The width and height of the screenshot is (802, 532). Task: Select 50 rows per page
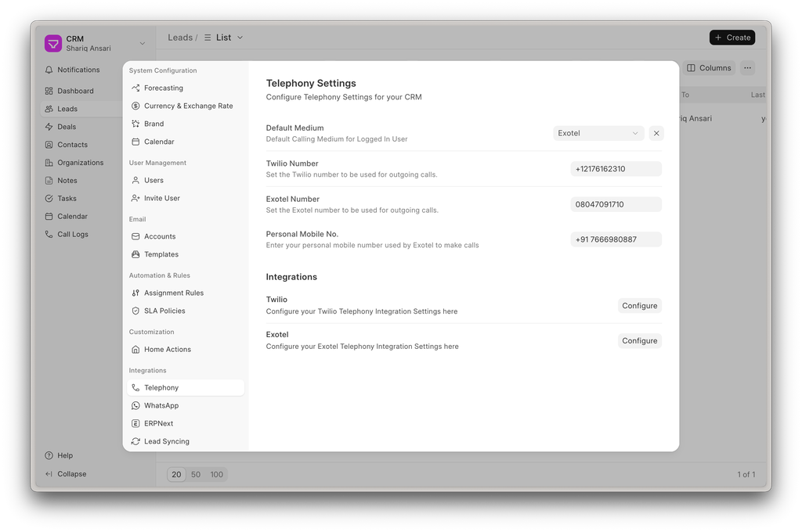click(196, 475)
